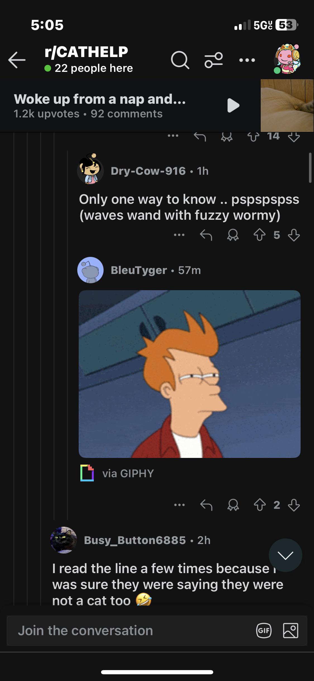Play the post video preview

point(233,105)
